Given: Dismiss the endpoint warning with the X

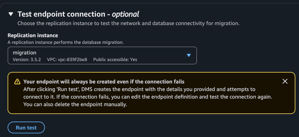Looking at the screenshot, I should [x=285, y=81].
